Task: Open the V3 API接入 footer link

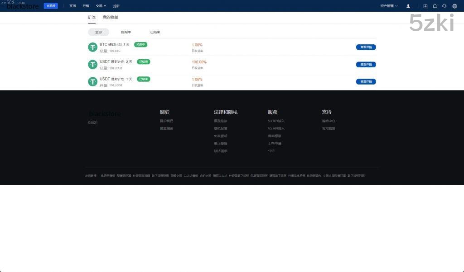Action: click(276, 121)
